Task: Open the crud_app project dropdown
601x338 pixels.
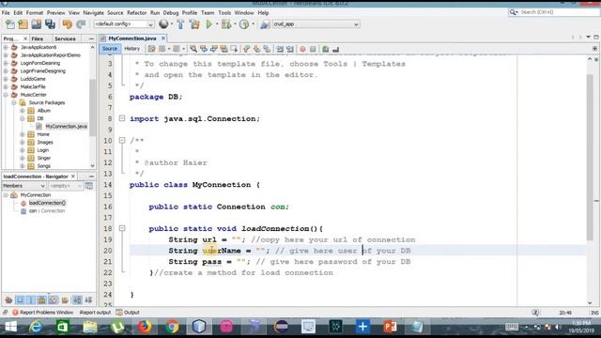Action: tap(316, 24)
